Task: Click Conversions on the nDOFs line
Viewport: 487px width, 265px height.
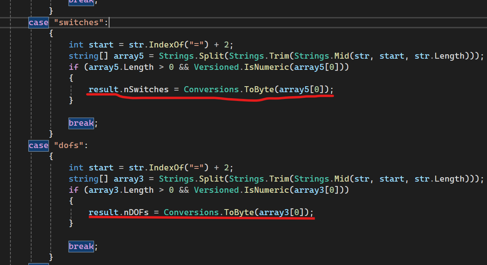Action: click(x=191, y=212)
